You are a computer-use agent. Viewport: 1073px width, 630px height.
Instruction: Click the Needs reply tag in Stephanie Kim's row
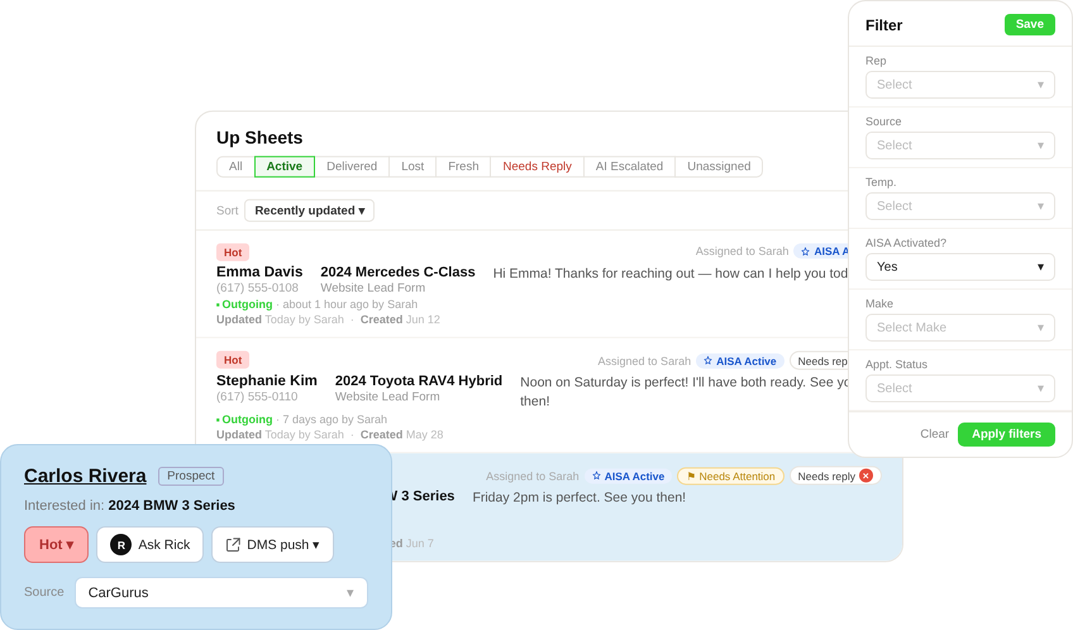[x=820, y=361]
